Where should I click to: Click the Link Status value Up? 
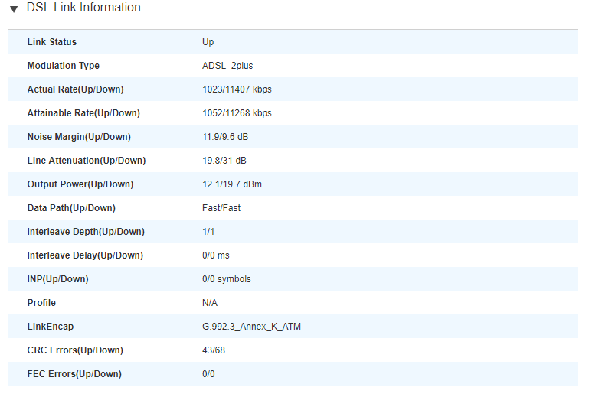pos(208,42)
